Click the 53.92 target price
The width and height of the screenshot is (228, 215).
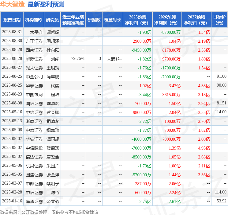[x=222, y=201]
